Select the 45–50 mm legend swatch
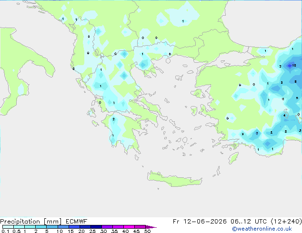302x233 pixels. 140,227
